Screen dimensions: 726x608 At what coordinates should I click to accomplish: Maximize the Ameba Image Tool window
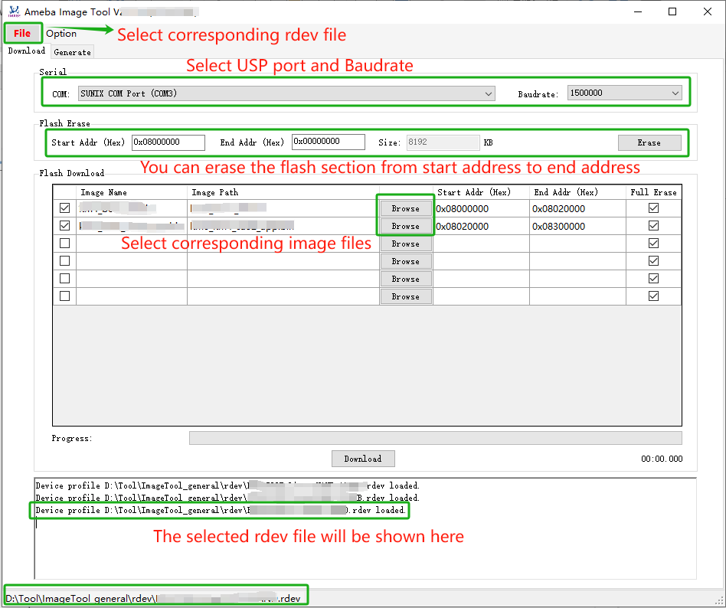[672, 11]
